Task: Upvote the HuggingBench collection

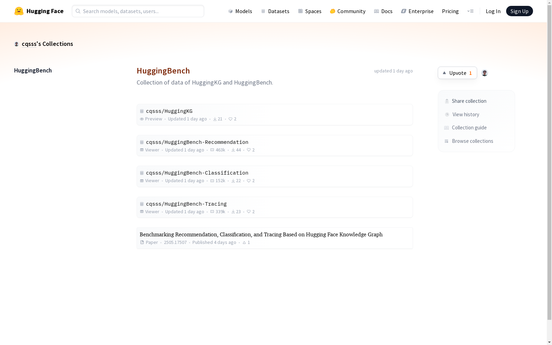Action: [x=457, y=73]
